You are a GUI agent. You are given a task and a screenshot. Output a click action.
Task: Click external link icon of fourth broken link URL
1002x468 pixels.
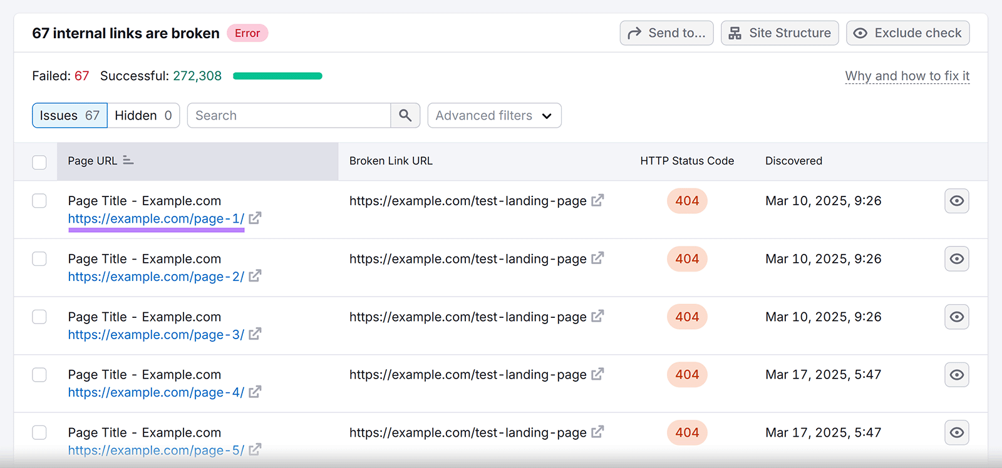coord(597,374)
